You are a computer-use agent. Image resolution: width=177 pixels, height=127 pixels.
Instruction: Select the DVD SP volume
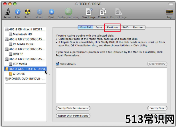25,54
